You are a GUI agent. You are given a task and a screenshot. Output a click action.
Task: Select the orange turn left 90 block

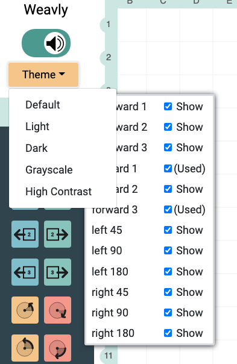[x=25, y=348]
